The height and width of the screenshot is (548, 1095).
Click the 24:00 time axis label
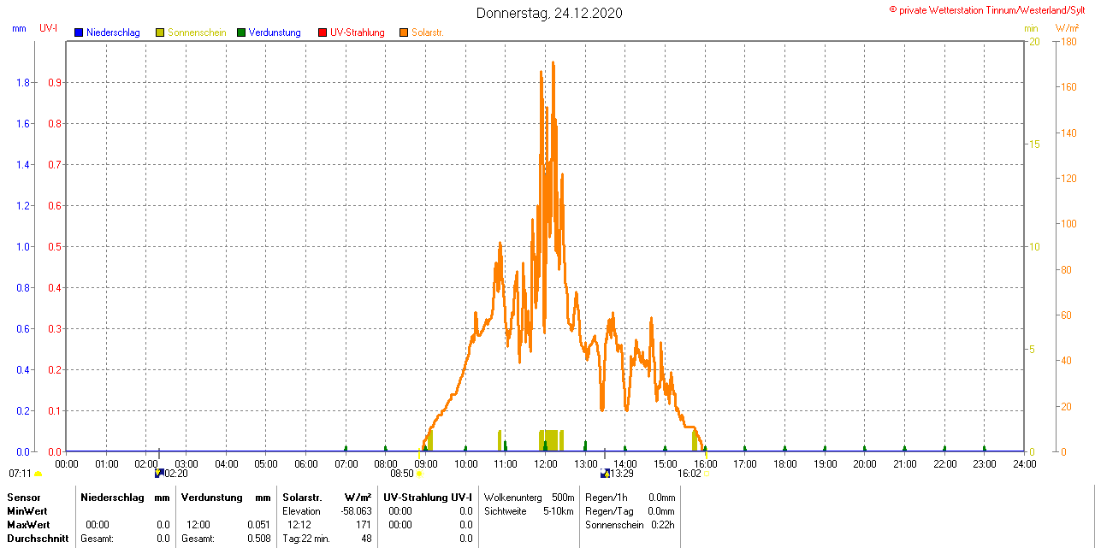pos(1024,463)
